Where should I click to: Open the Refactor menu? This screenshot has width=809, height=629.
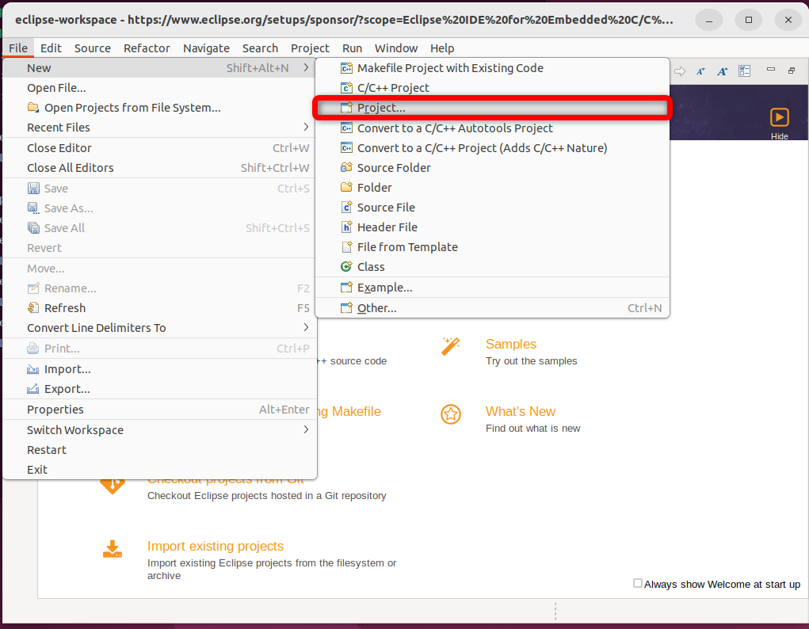coord(147,48)
